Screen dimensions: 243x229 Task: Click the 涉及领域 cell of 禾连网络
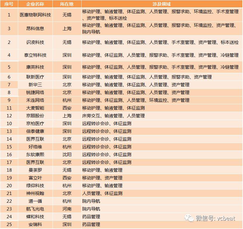click(x=162, y=100)
